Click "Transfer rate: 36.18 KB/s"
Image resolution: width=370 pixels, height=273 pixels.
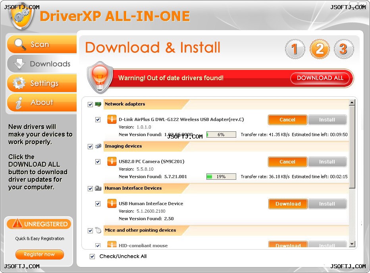click(265, 177)
